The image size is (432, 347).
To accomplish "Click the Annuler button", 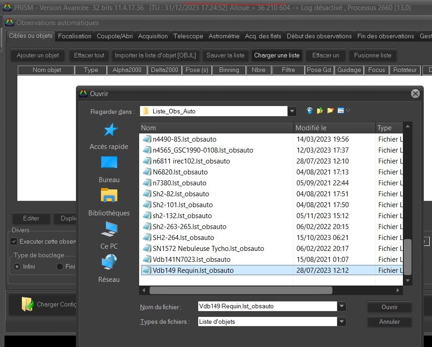I will point(389,321).
